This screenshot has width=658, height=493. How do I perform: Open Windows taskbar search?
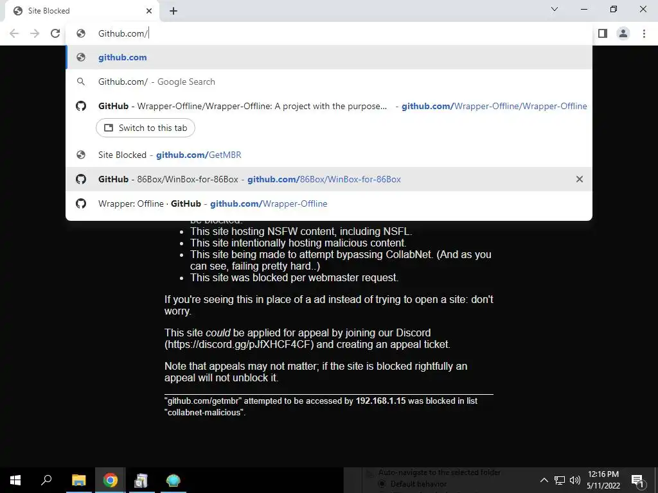[x=46, y=480]
